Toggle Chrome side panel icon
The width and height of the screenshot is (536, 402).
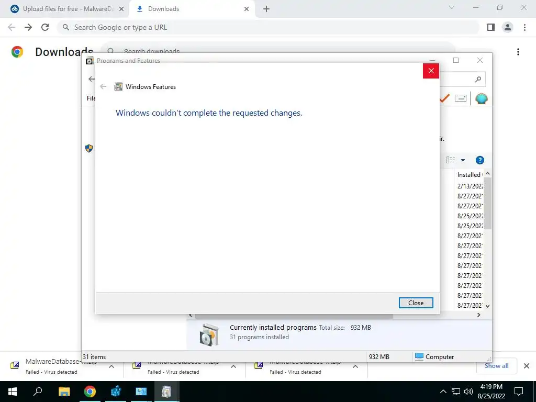[x=491, y=27]
